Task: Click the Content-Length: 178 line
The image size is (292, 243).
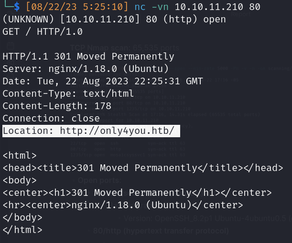Action: point(57,106)
